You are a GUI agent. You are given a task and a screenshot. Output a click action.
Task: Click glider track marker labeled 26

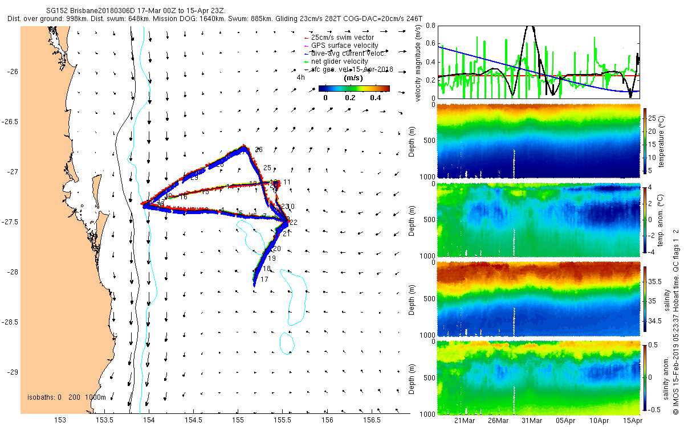[259, 150]
